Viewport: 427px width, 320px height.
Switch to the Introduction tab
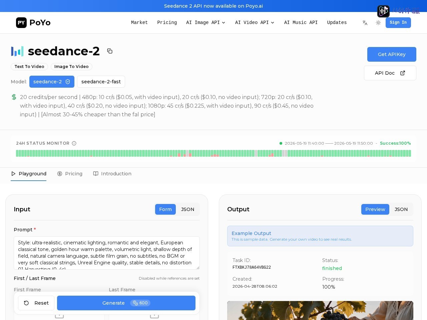pos(112,174)
